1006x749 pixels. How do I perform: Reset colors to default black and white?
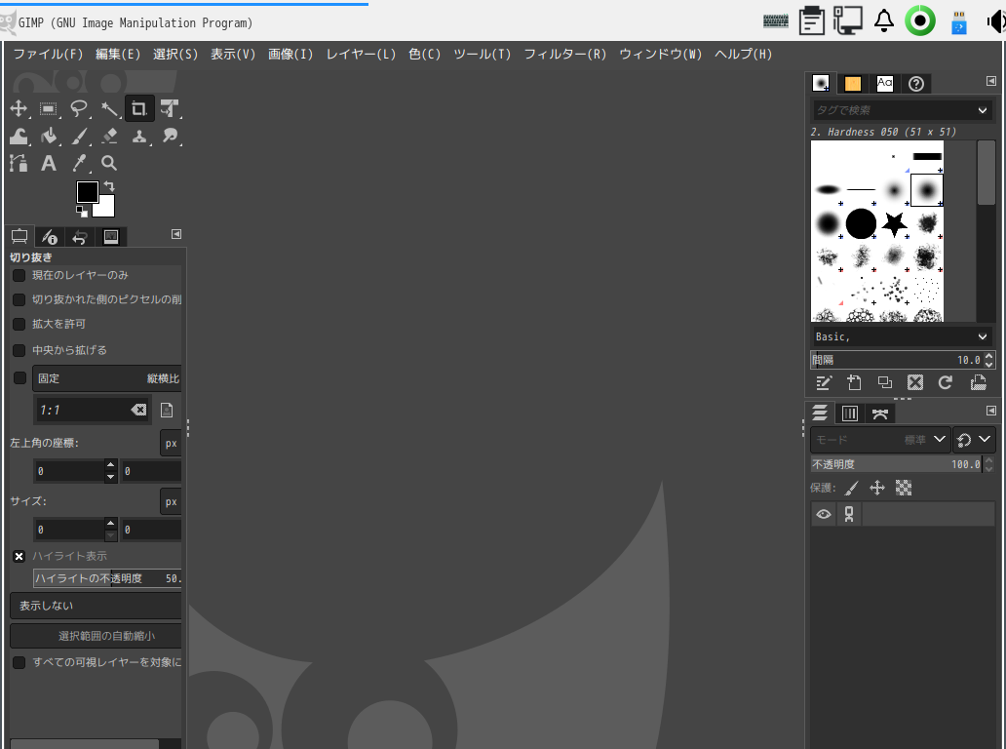(82, 212)
